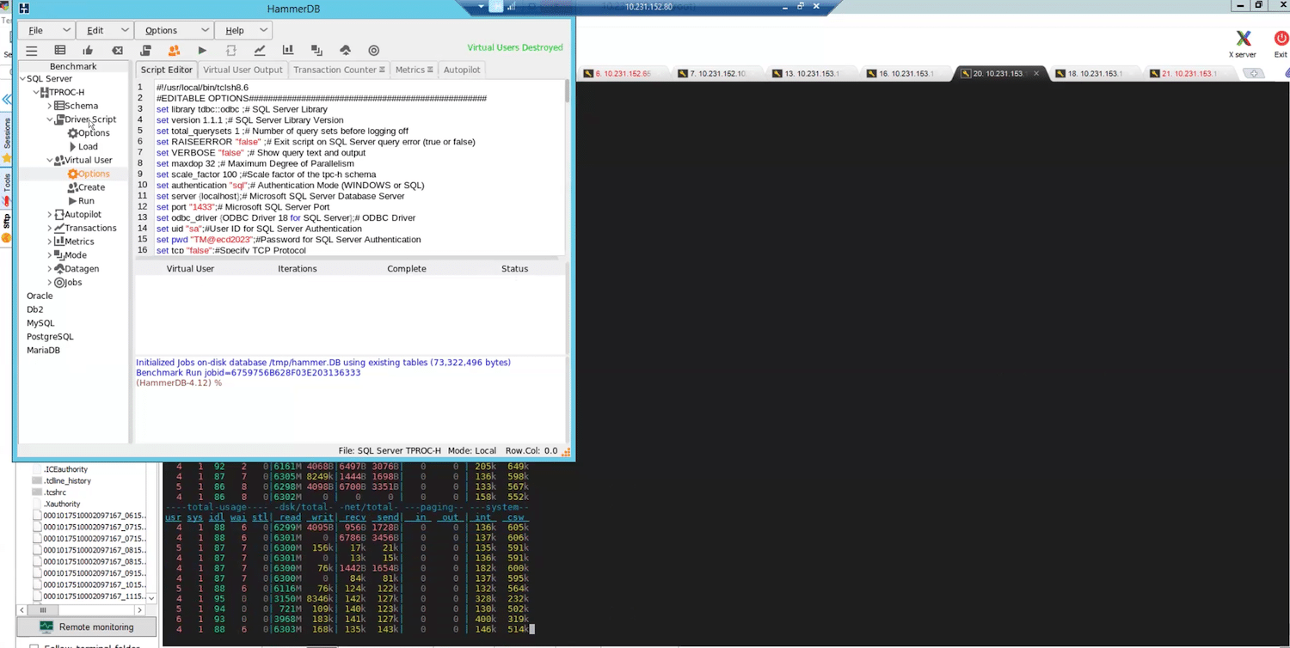Select Run under Virtual User
The height and width of the screenshot is (648, 1290).
point(81,201)
